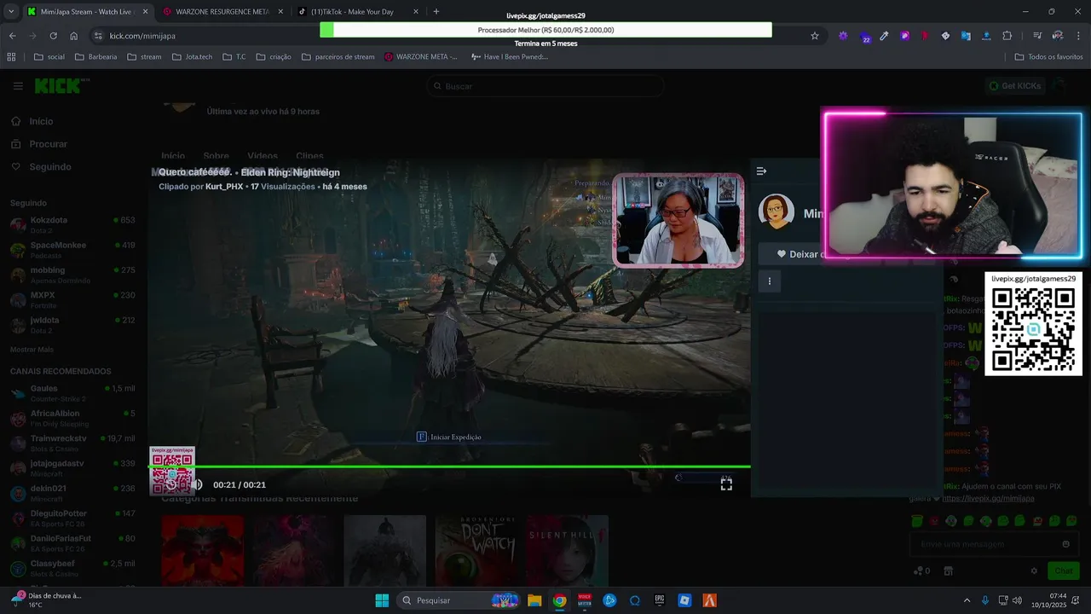
Task: Open the Roblox taskbar icon
Action: click(684, 600)
